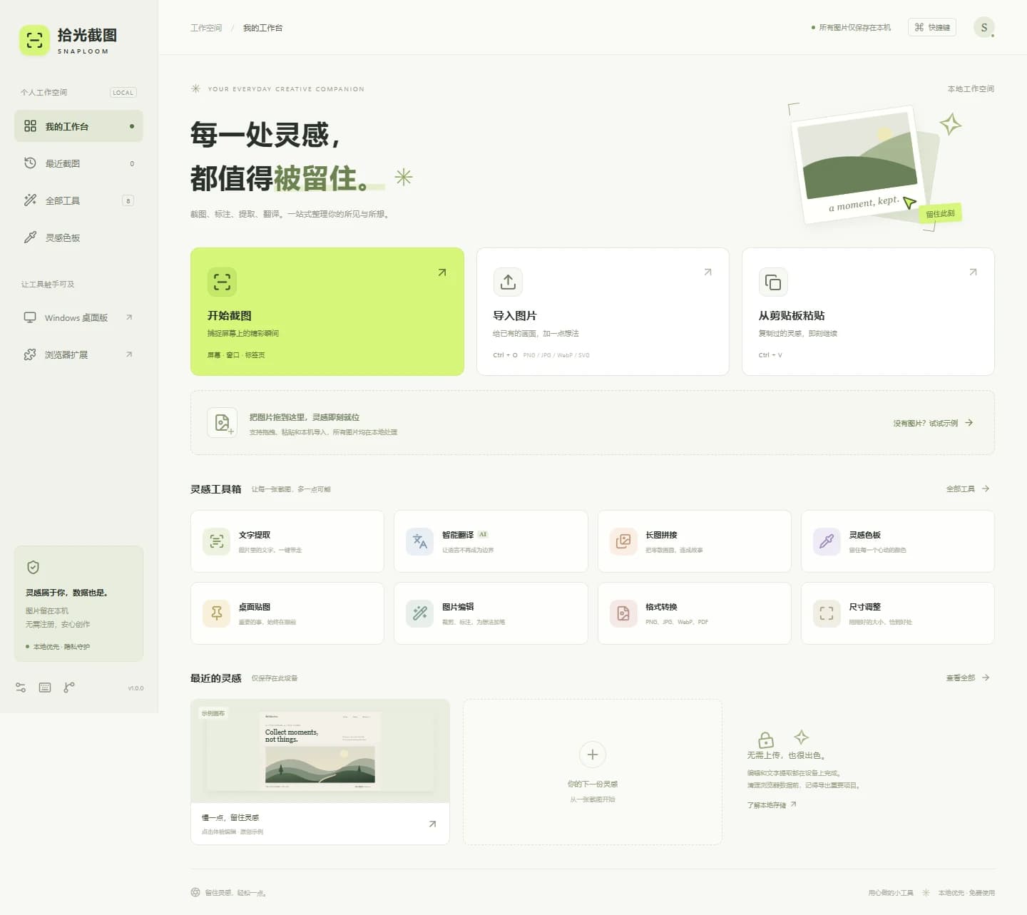This screenshot has width=1027, height=915.
Task: Click the capture frame icon in 开始截图 card
Action: pos(222,282)
